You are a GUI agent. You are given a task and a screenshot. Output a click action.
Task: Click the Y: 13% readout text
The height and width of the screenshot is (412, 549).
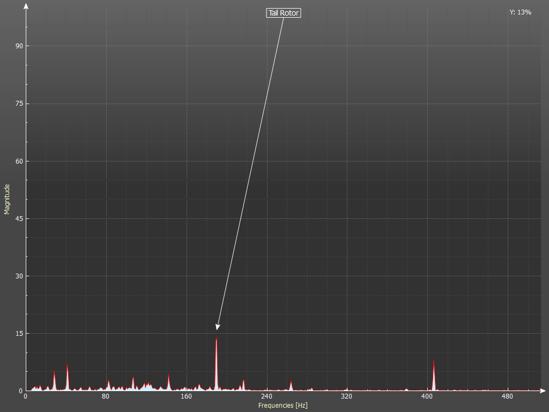pos(520,12)
